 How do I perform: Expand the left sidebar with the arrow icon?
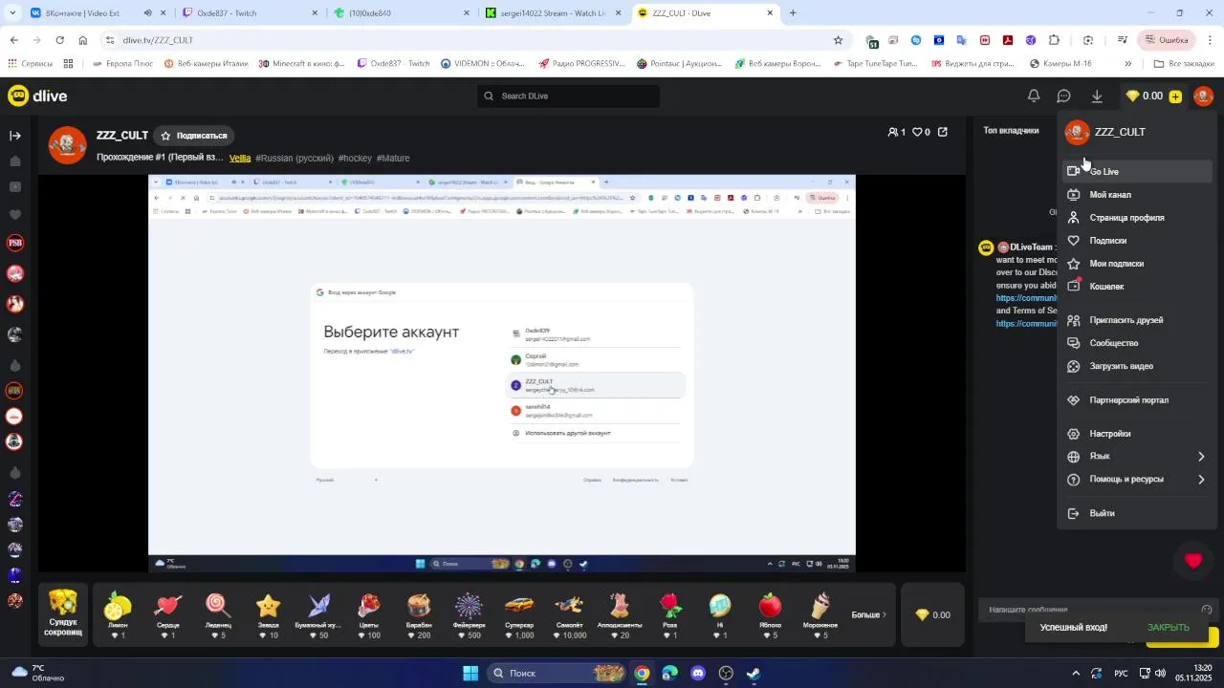(x=15, y=136)
